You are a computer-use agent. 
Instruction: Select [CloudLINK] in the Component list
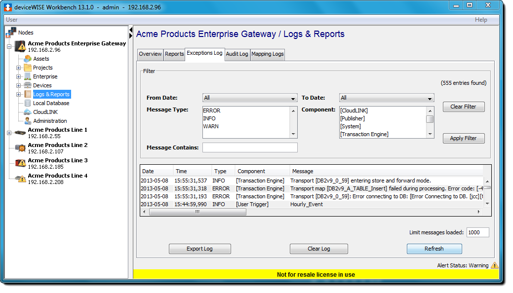[383, 110]
